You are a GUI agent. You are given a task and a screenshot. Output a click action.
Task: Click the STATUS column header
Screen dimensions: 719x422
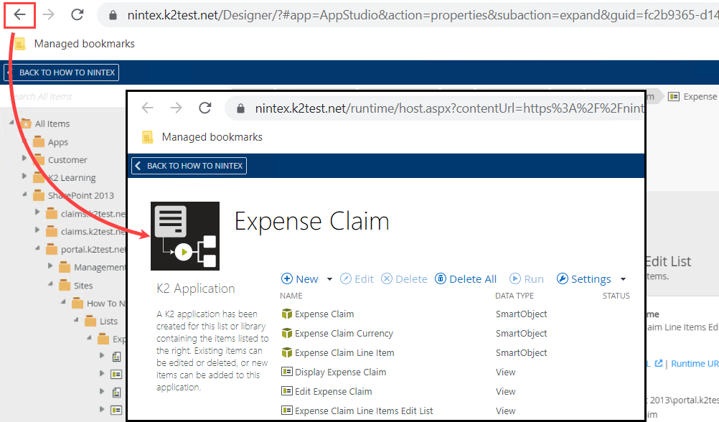click(616, 296)
